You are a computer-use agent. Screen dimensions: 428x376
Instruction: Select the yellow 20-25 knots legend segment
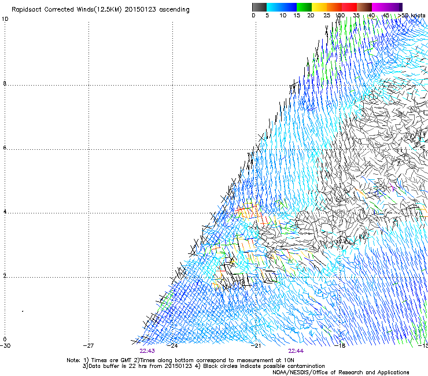(x=319, y=7)
